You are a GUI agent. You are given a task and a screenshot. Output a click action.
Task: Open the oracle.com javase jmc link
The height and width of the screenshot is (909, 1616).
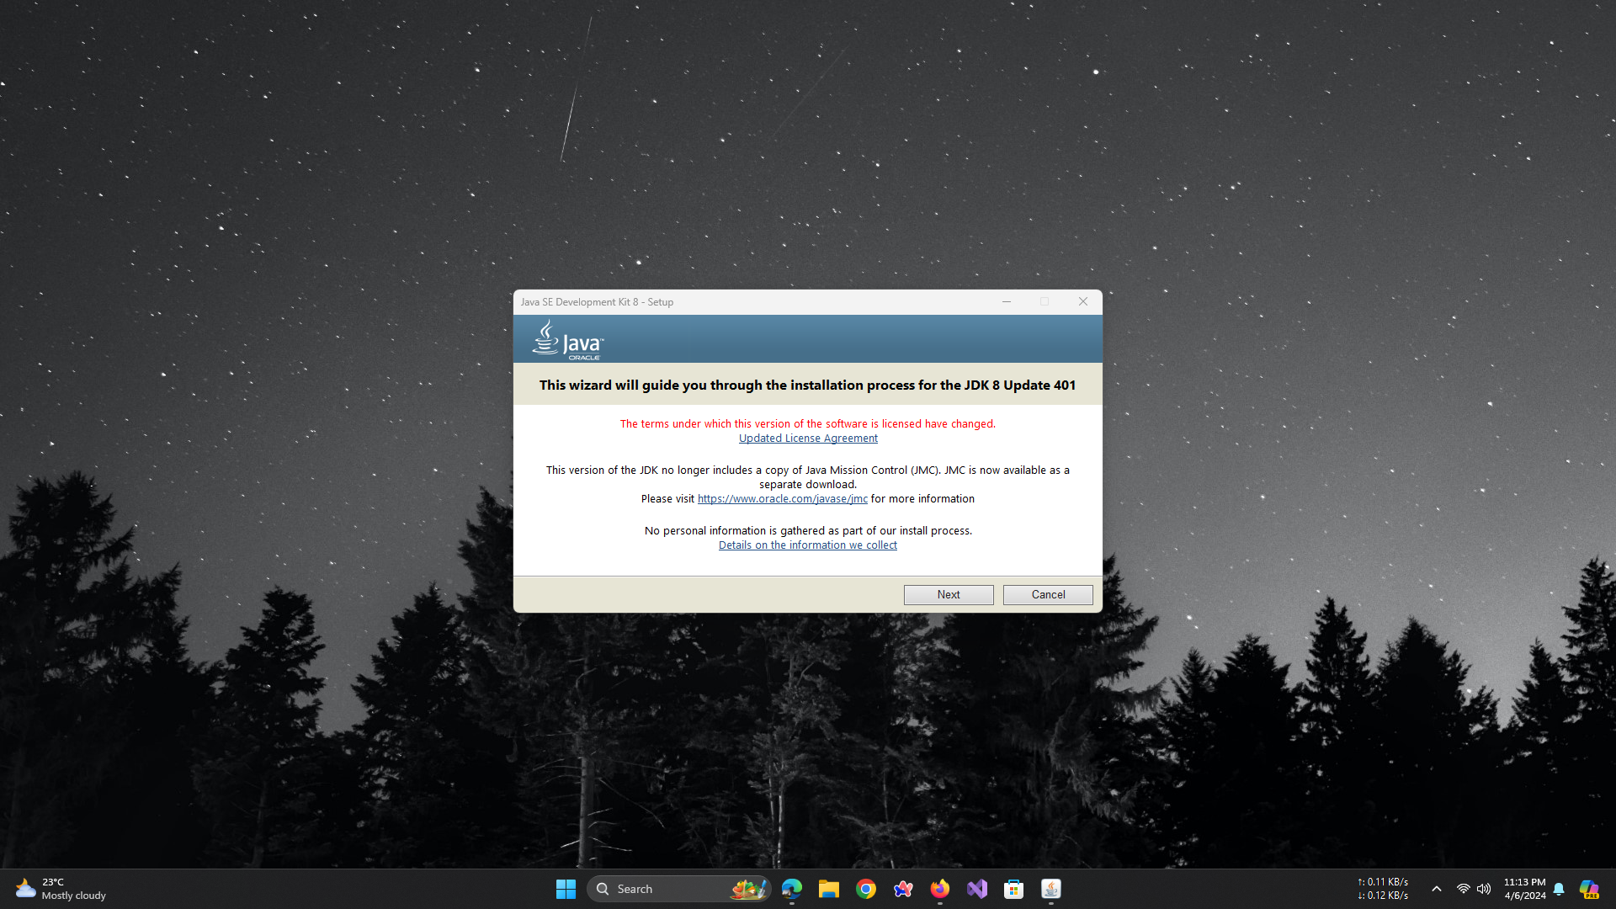782,499
